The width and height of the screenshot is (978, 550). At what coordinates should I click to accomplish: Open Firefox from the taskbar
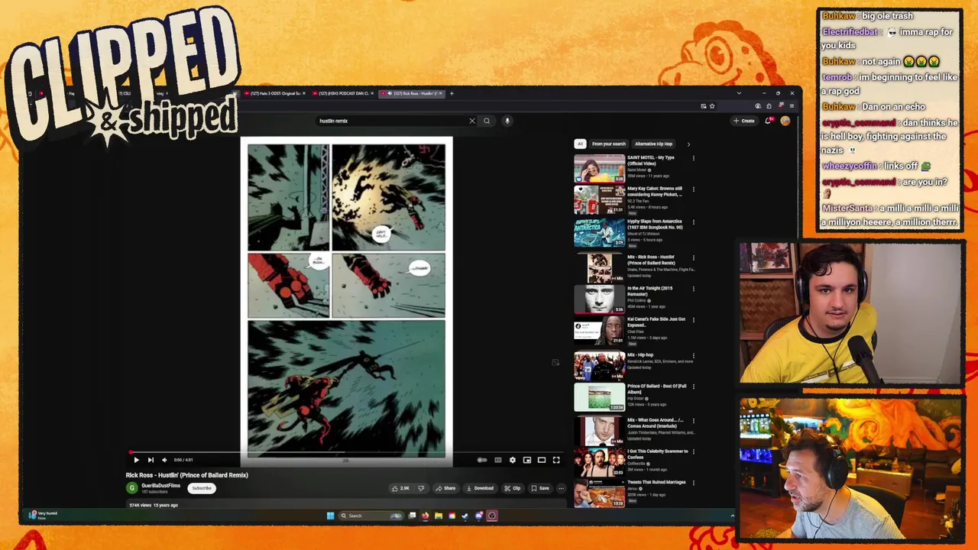click(x=426, y=516)
